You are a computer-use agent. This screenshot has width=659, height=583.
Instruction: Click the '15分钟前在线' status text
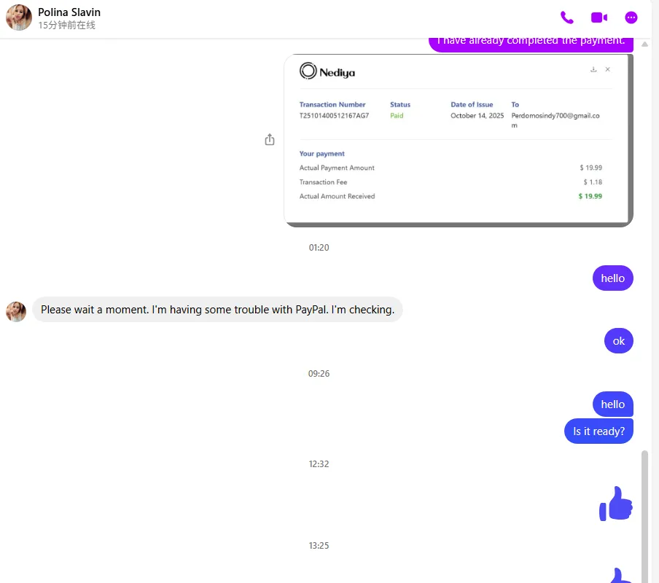click(67, 26)
